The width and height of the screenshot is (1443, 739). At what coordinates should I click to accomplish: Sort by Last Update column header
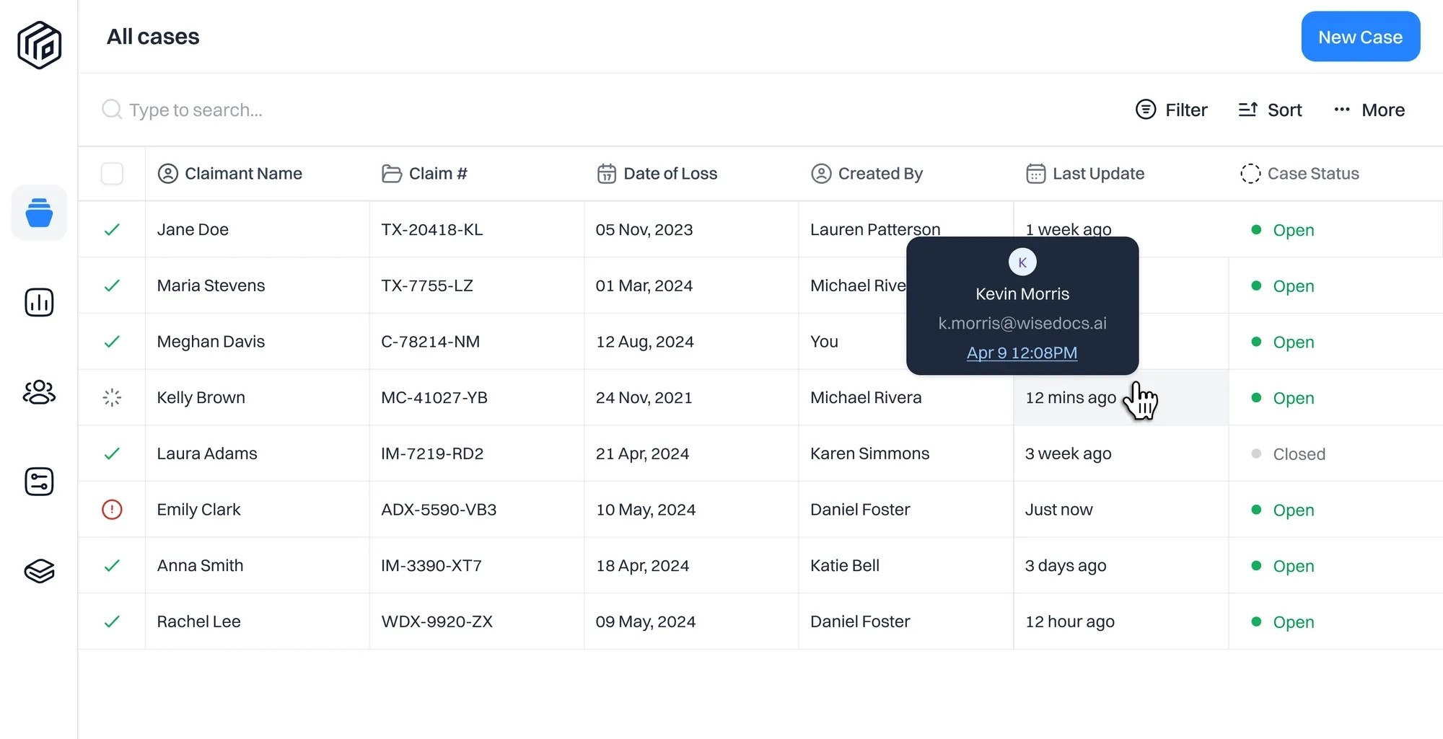coord(1098,174)
